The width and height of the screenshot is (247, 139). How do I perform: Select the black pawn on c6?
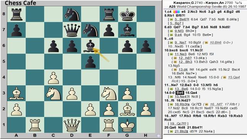click(53, 46)
